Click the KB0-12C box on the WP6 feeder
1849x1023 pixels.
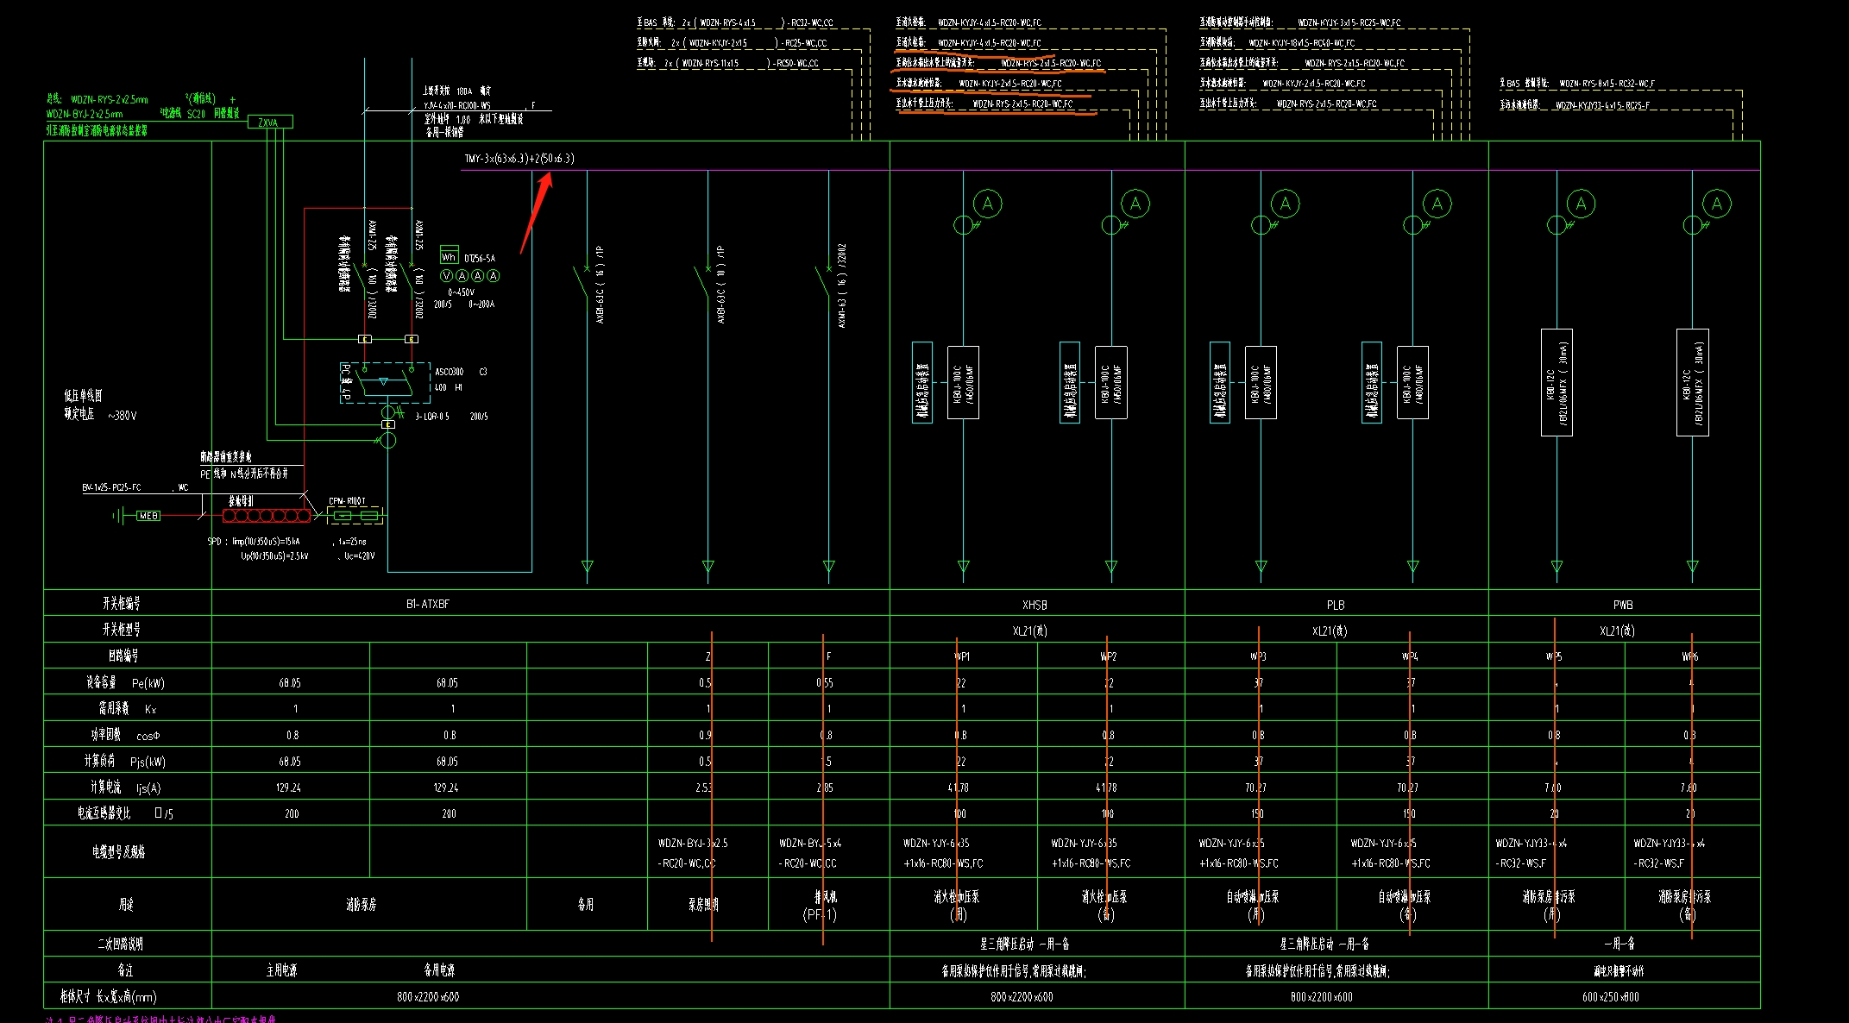coord(1693,382)
